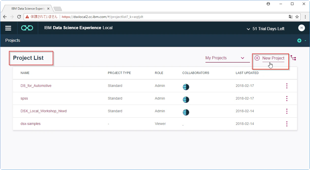Click the 2018-02-14 date in the DSX_Local_Workshop_hkwd row

point(245,111)
